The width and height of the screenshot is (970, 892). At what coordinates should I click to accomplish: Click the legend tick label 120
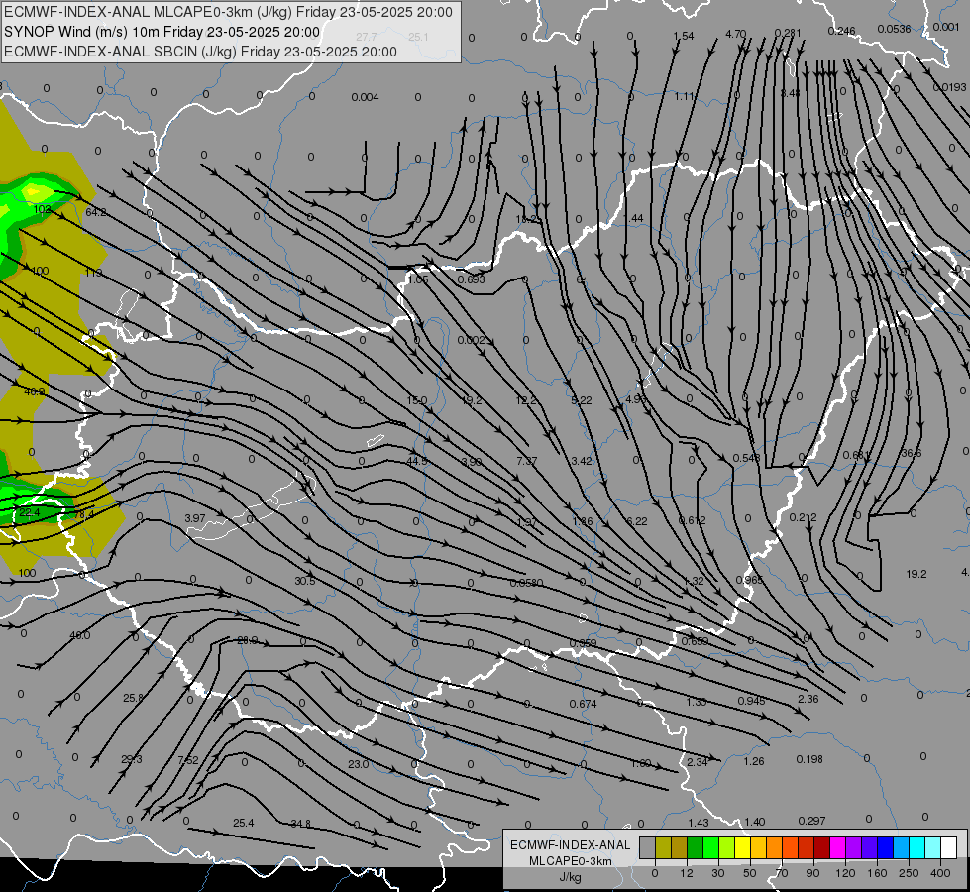click(845, 873)
